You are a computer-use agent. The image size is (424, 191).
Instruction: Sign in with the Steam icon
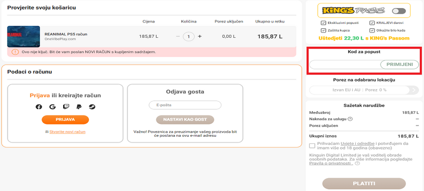pyautogui.click(x=92, y=107)
